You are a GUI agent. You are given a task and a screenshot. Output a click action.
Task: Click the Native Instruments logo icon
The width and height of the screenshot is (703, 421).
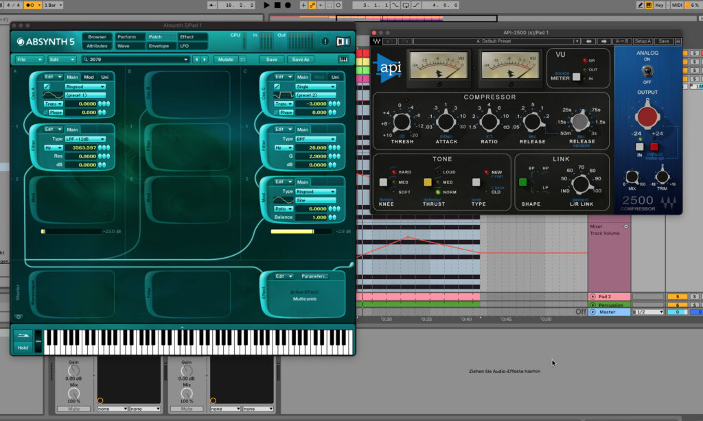343,41
